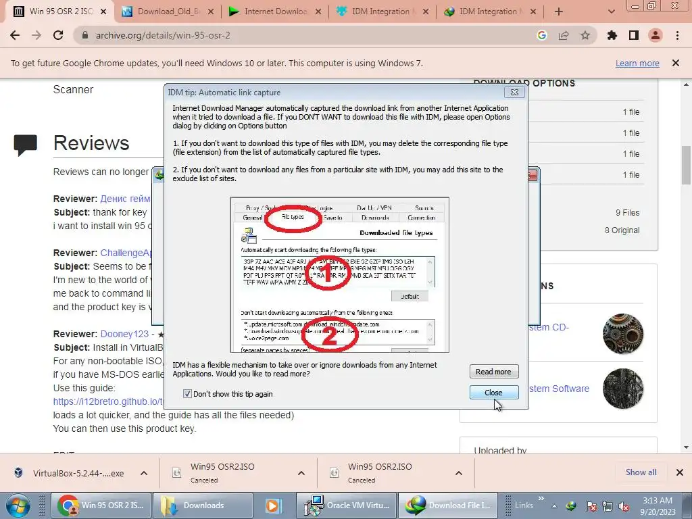Click IDM tray icon

[x=571, y=506]
